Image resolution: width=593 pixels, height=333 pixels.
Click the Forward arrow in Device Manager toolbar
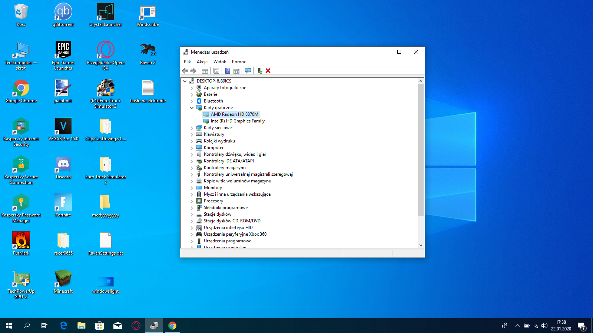193,71
